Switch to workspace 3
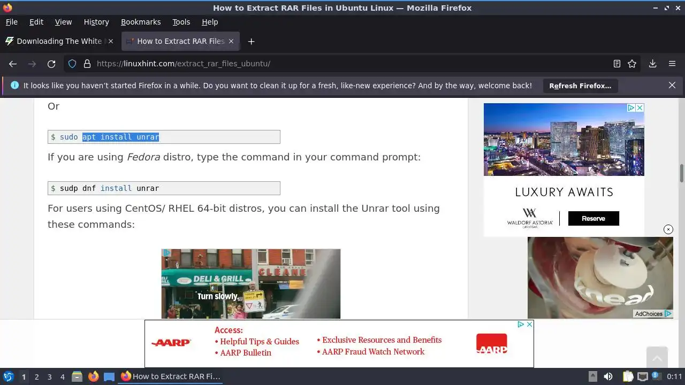This screenshot has height=385, width=685. 49,376
